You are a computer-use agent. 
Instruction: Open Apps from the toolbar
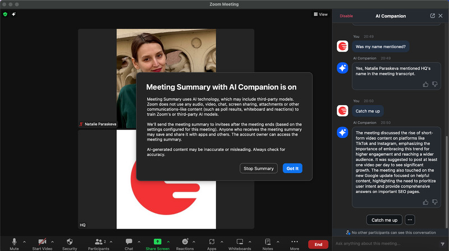click(212, 244)
